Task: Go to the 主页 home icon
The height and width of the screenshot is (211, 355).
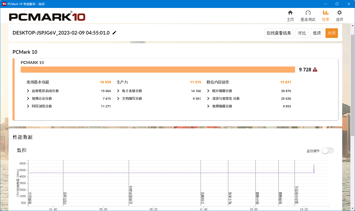Action: point(290,13)
